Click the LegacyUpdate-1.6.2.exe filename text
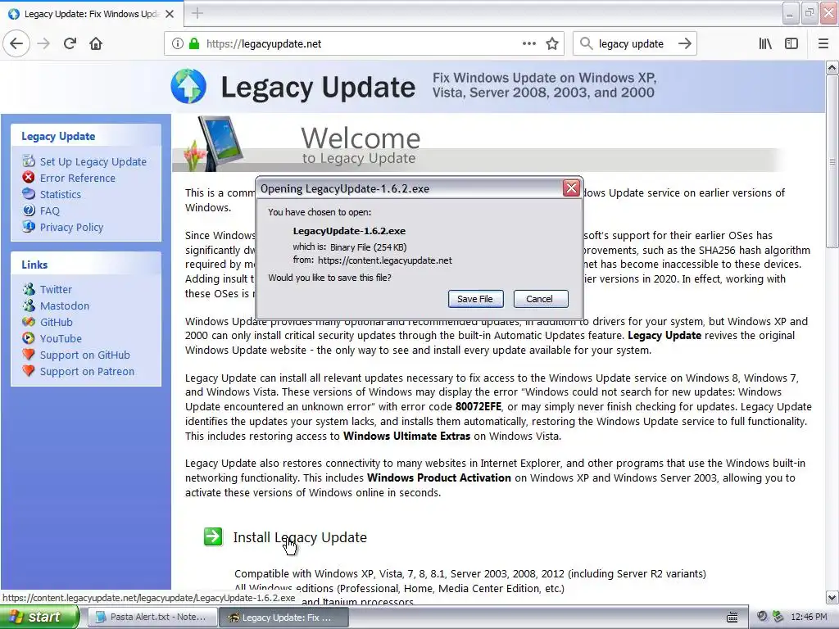 point(349,231)
